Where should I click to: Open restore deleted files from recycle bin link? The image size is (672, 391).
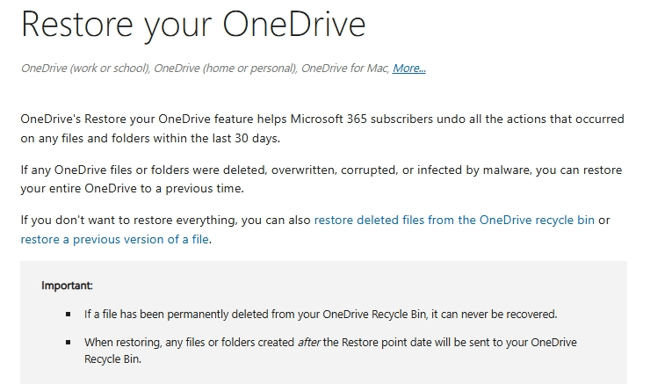click(454, 220)
